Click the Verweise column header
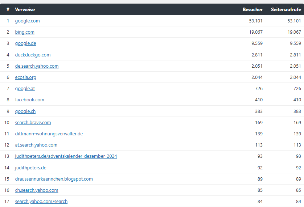The width and height of the screenshot is (304, 207). pos(25,9)
